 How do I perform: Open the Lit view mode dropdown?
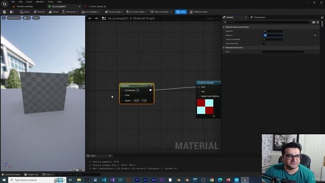pyautogui.click(x=27, y=18)
